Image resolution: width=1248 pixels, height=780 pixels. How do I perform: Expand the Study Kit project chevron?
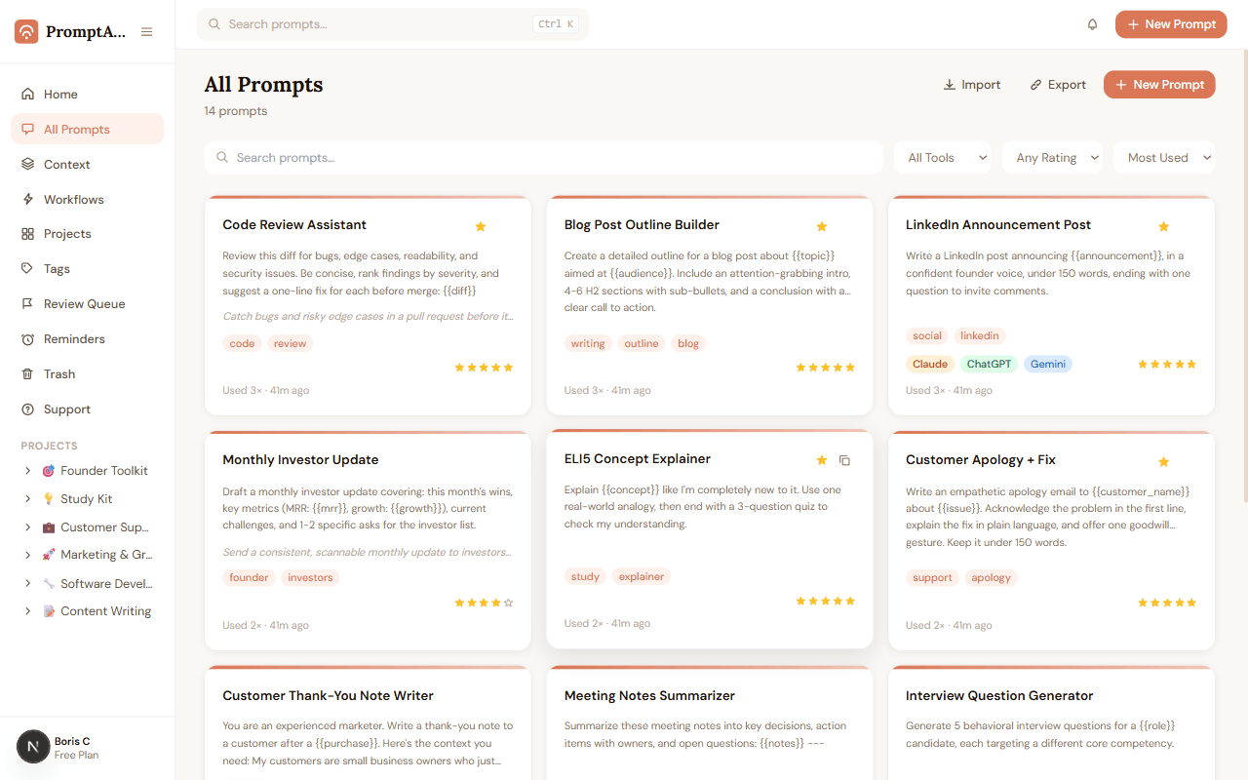pos(27,499)
